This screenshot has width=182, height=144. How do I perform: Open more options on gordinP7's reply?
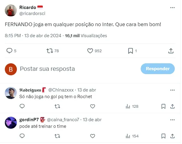click(172, 120)
